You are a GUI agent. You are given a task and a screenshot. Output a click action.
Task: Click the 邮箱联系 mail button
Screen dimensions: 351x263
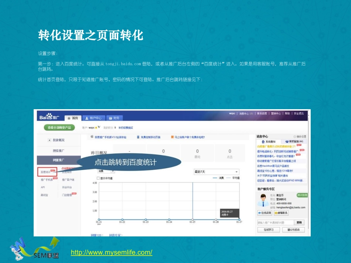click(x=281, y=213)
